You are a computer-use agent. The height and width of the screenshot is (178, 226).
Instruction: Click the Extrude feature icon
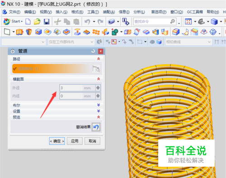coord(20,32)
